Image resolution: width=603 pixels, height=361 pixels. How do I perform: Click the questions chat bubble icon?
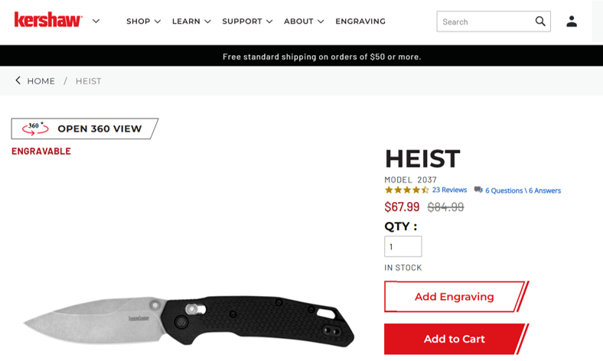pos(478,190)
